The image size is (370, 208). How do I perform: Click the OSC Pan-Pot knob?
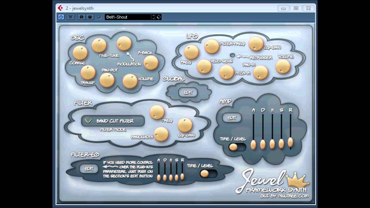[107, 80]
